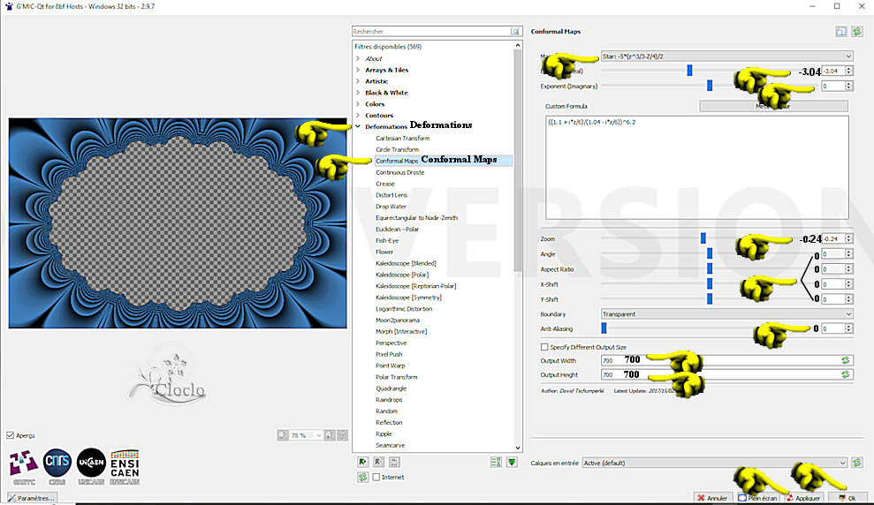Click the rename fave icon below filter list
Viewport: 874px width, 505px height.
click(394, 461)
